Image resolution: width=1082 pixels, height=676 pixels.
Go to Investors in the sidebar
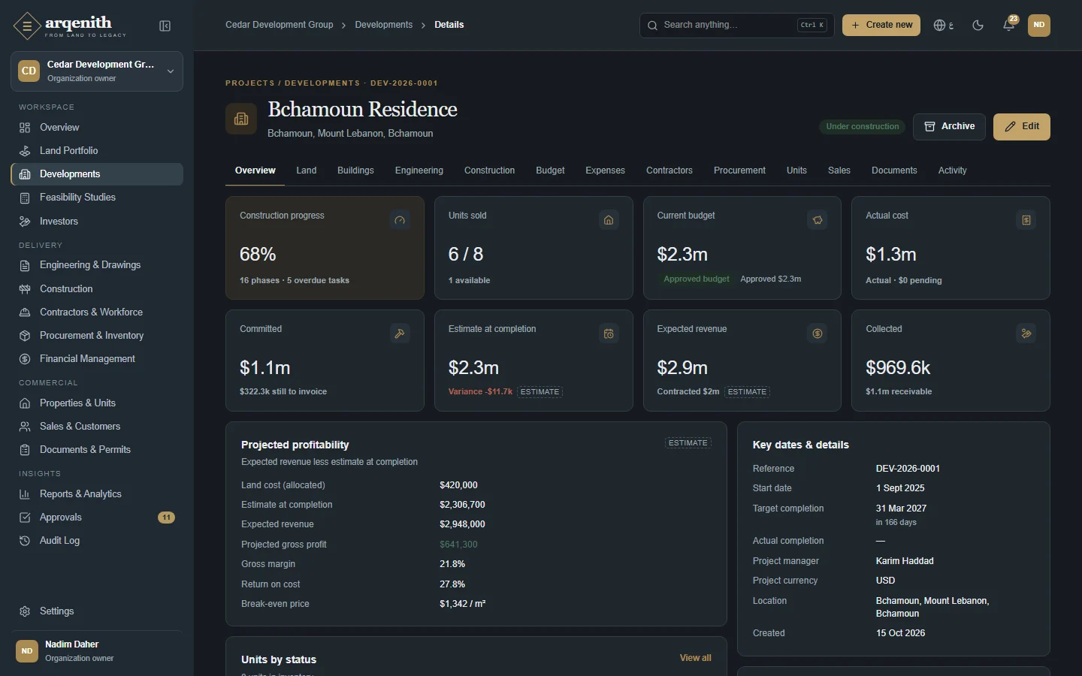[x=97, y=222]
